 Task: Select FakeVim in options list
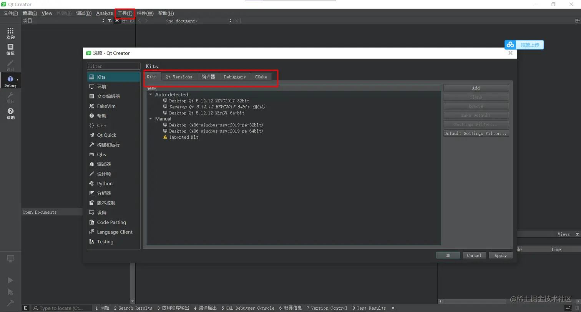(113, 106)
